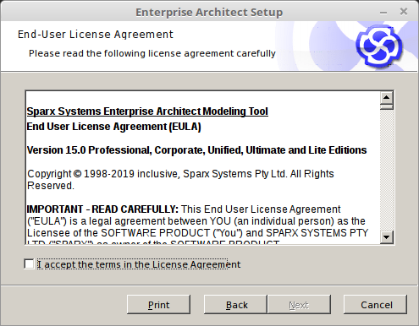This screenshot has width=419, height=326.
Task: Click the license scrollbar thumb
Action: pos(387,107)
